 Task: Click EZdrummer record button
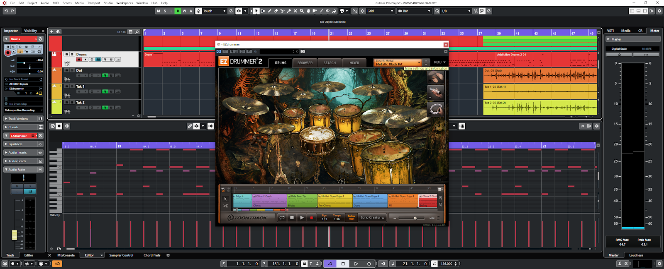[311, 218]
